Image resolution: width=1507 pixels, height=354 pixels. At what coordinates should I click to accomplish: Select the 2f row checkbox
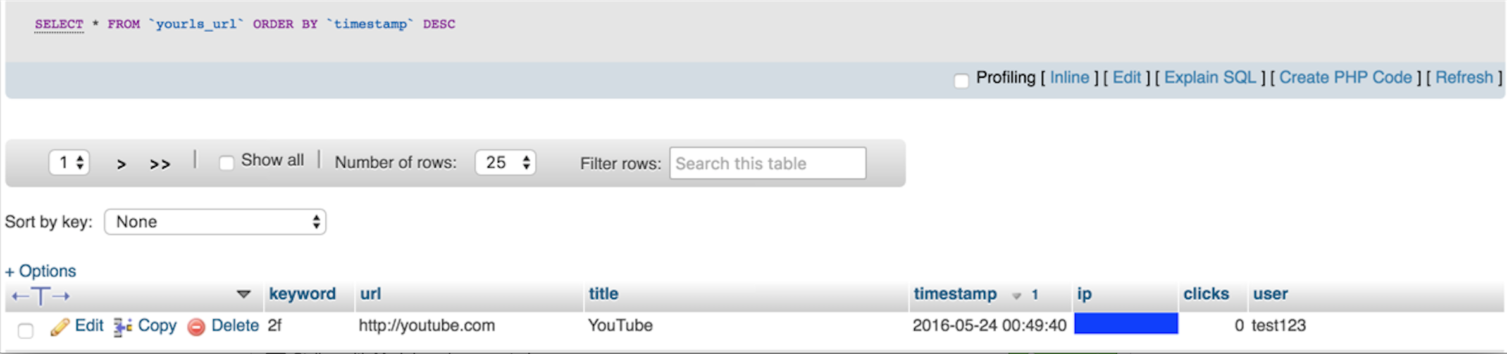click(25, 330)
